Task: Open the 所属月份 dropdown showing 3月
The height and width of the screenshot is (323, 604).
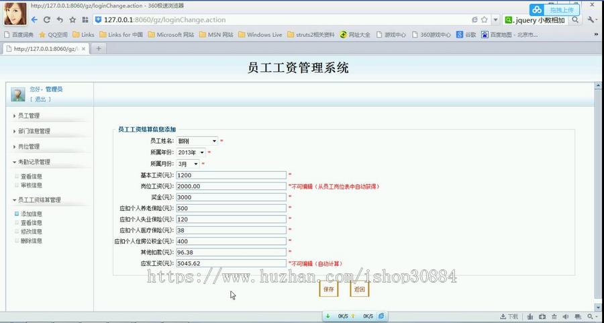Action: (188, 164)
